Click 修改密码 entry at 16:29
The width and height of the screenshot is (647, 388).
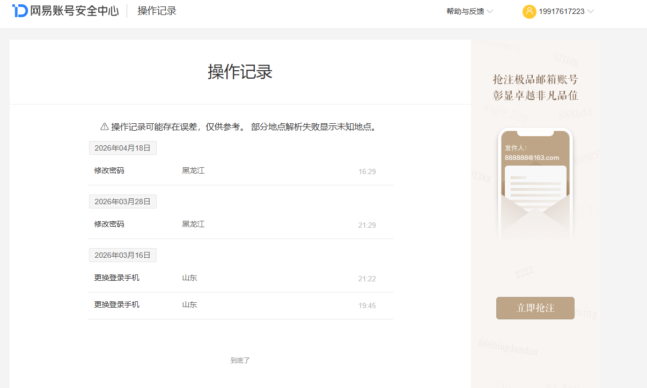click(109, 170)
